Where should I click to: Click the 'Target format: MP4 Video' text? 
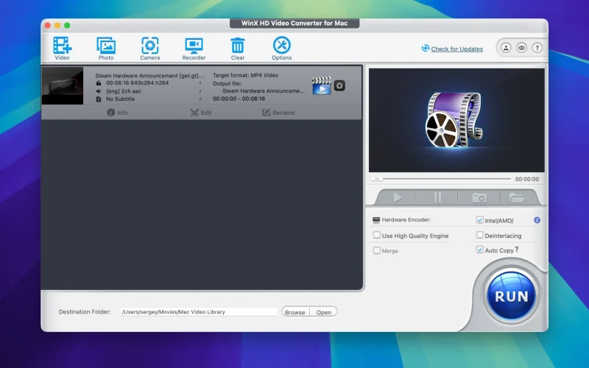246,75
